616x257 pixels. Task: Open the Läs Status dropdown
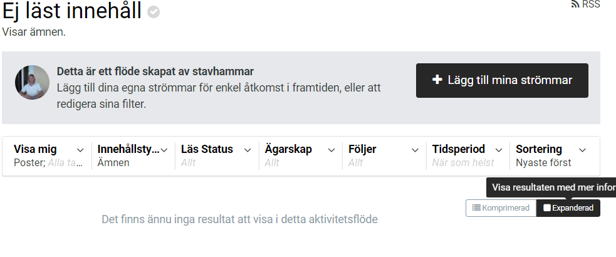216,155
